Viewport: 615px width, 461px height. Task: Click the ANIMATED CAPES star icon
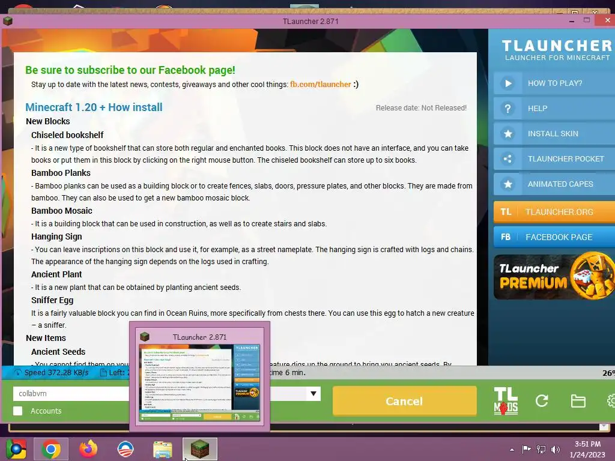click(507, 184)
